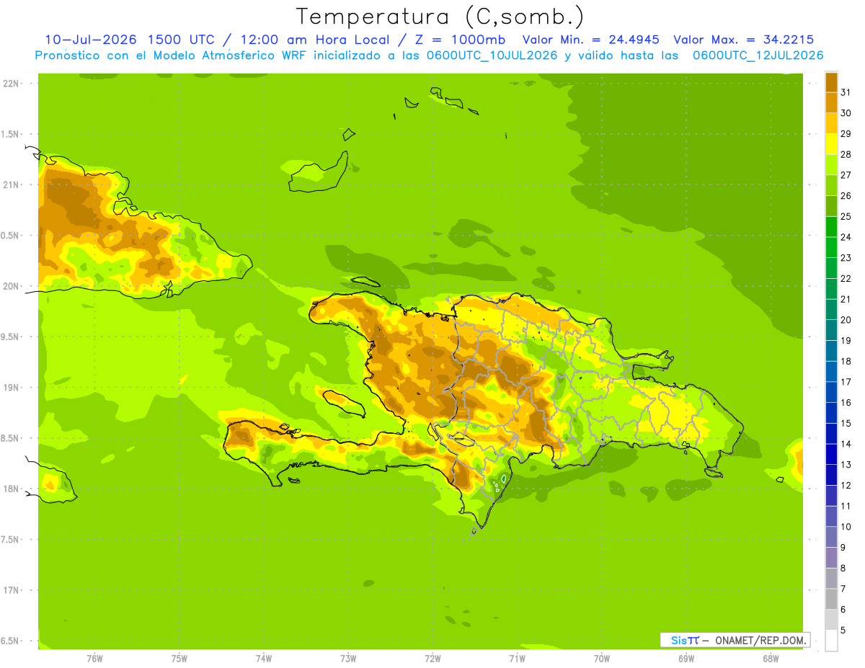Click the title 'Temperatura (C,somb.)'
Image resolution: width=865 pixels, height=668 pixels.
click(x=440, y=17)
